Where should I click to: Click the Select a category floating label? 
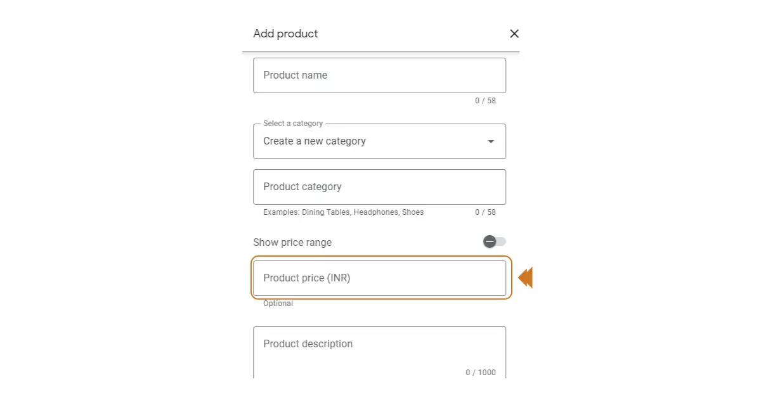(293, 124)
